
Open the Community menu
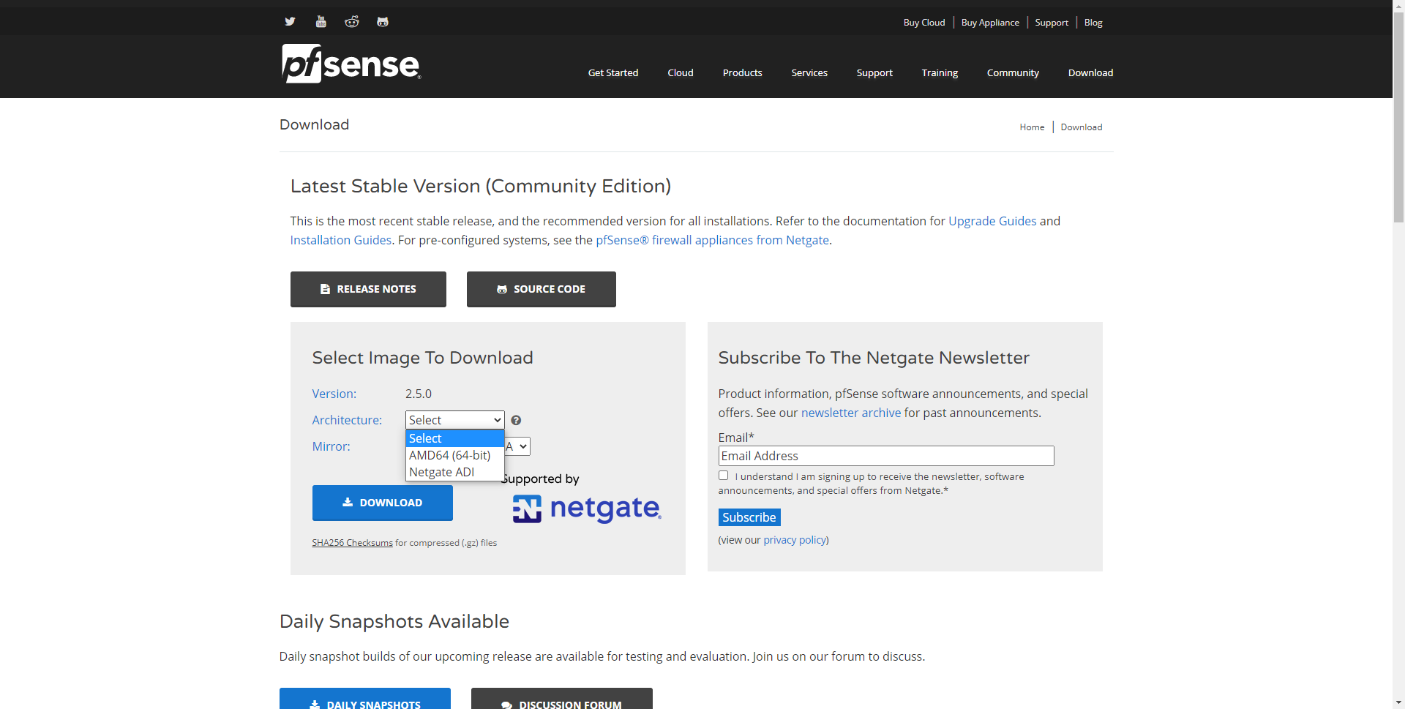1012,72
